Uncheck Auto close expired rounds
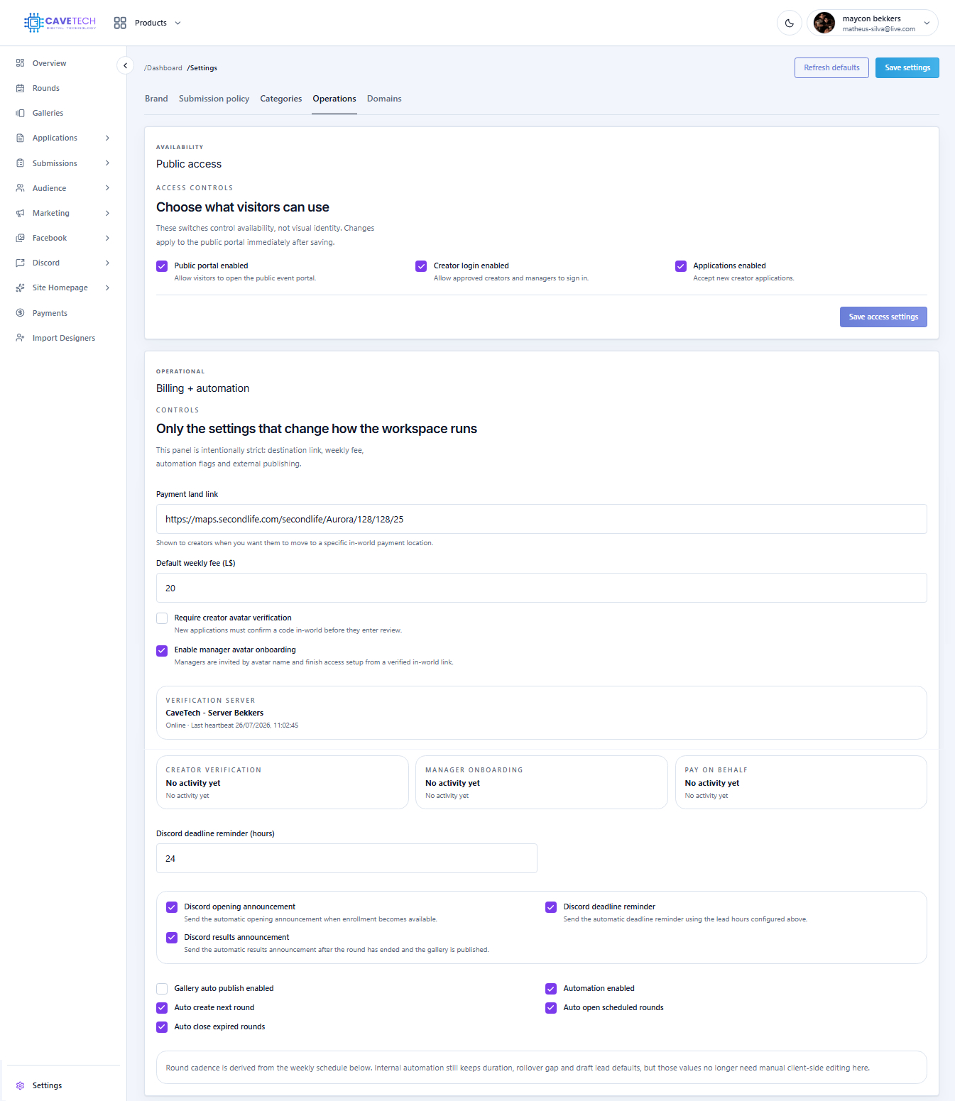The height and width of the screenshot is (1101, 955). (x=162, y=1027)
